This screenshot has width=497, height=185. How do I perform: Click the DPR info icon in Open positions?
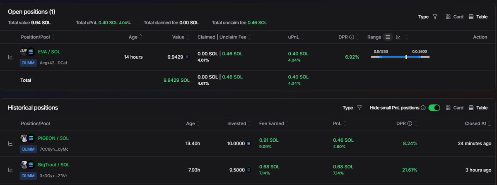(x=352, y=37)
